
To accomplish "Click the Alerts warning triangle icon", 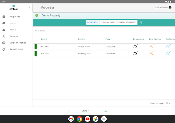I will pyautogui.click(x=4, y=30).
